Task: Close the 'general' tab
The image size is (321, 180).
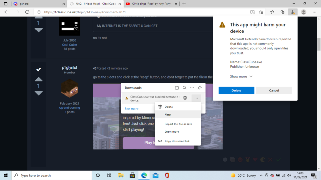Action: tap(64, 4)
